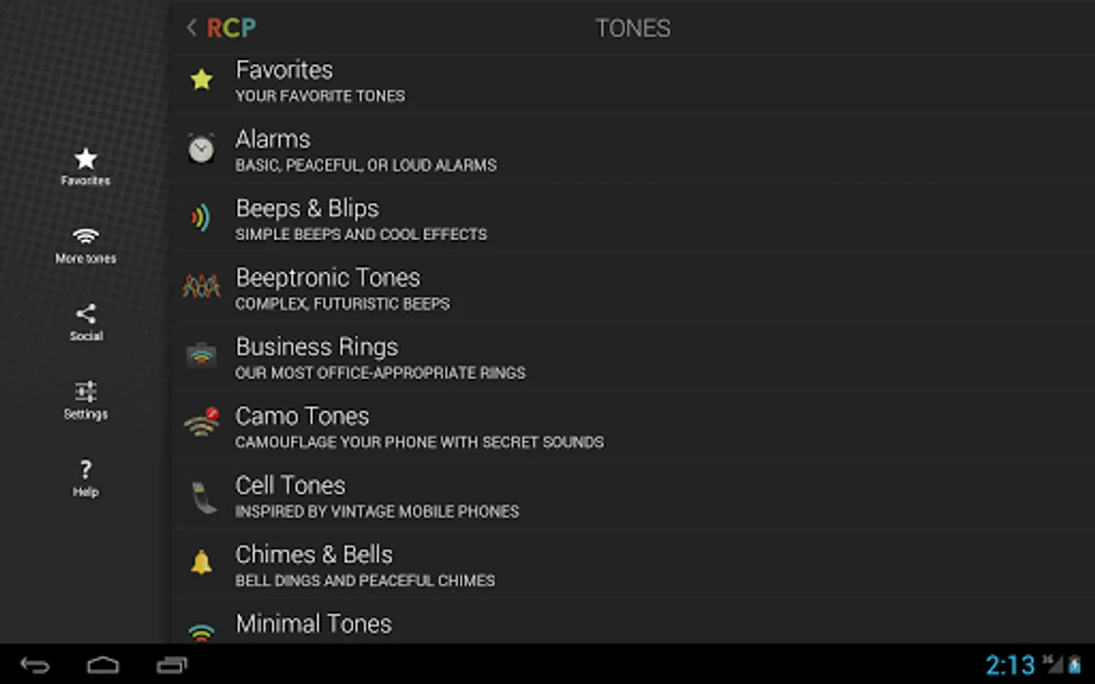Click the Social share icon
The image size is (1095, 684).
pos(86,314)
